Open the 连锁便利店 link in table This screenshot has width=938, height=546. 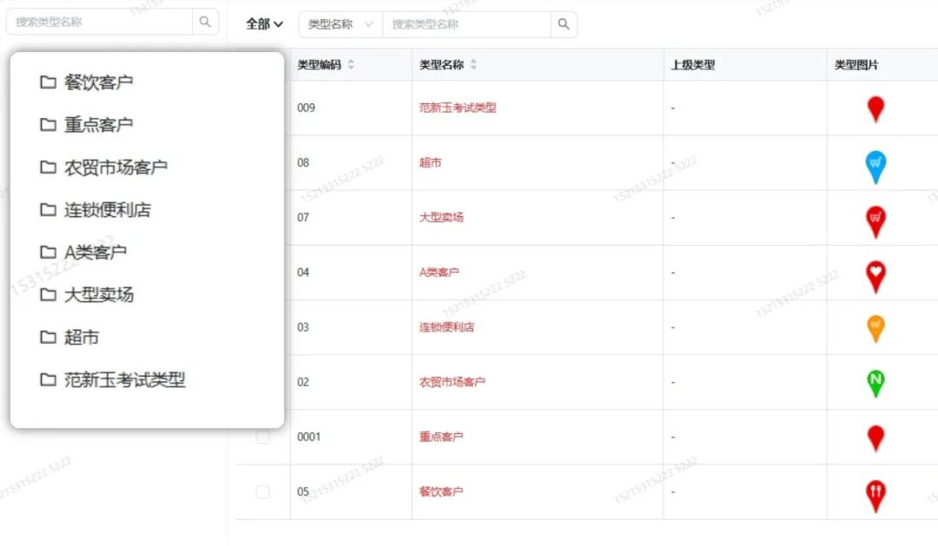447,328
